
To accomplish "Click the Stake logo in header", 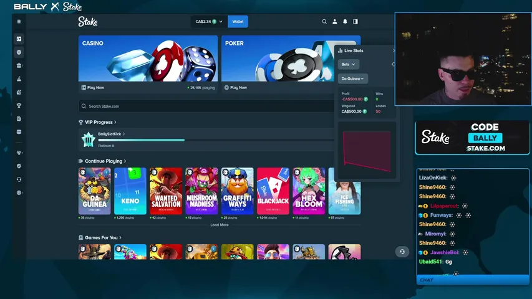I will [x=88, y=22].
